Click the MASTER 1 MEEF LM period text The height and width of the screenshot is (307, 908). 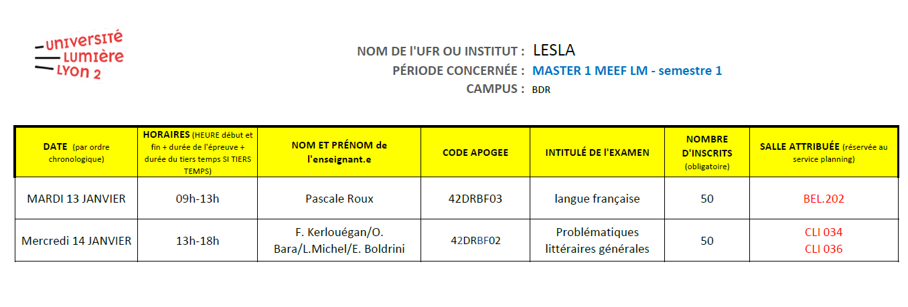pos(627,71)
